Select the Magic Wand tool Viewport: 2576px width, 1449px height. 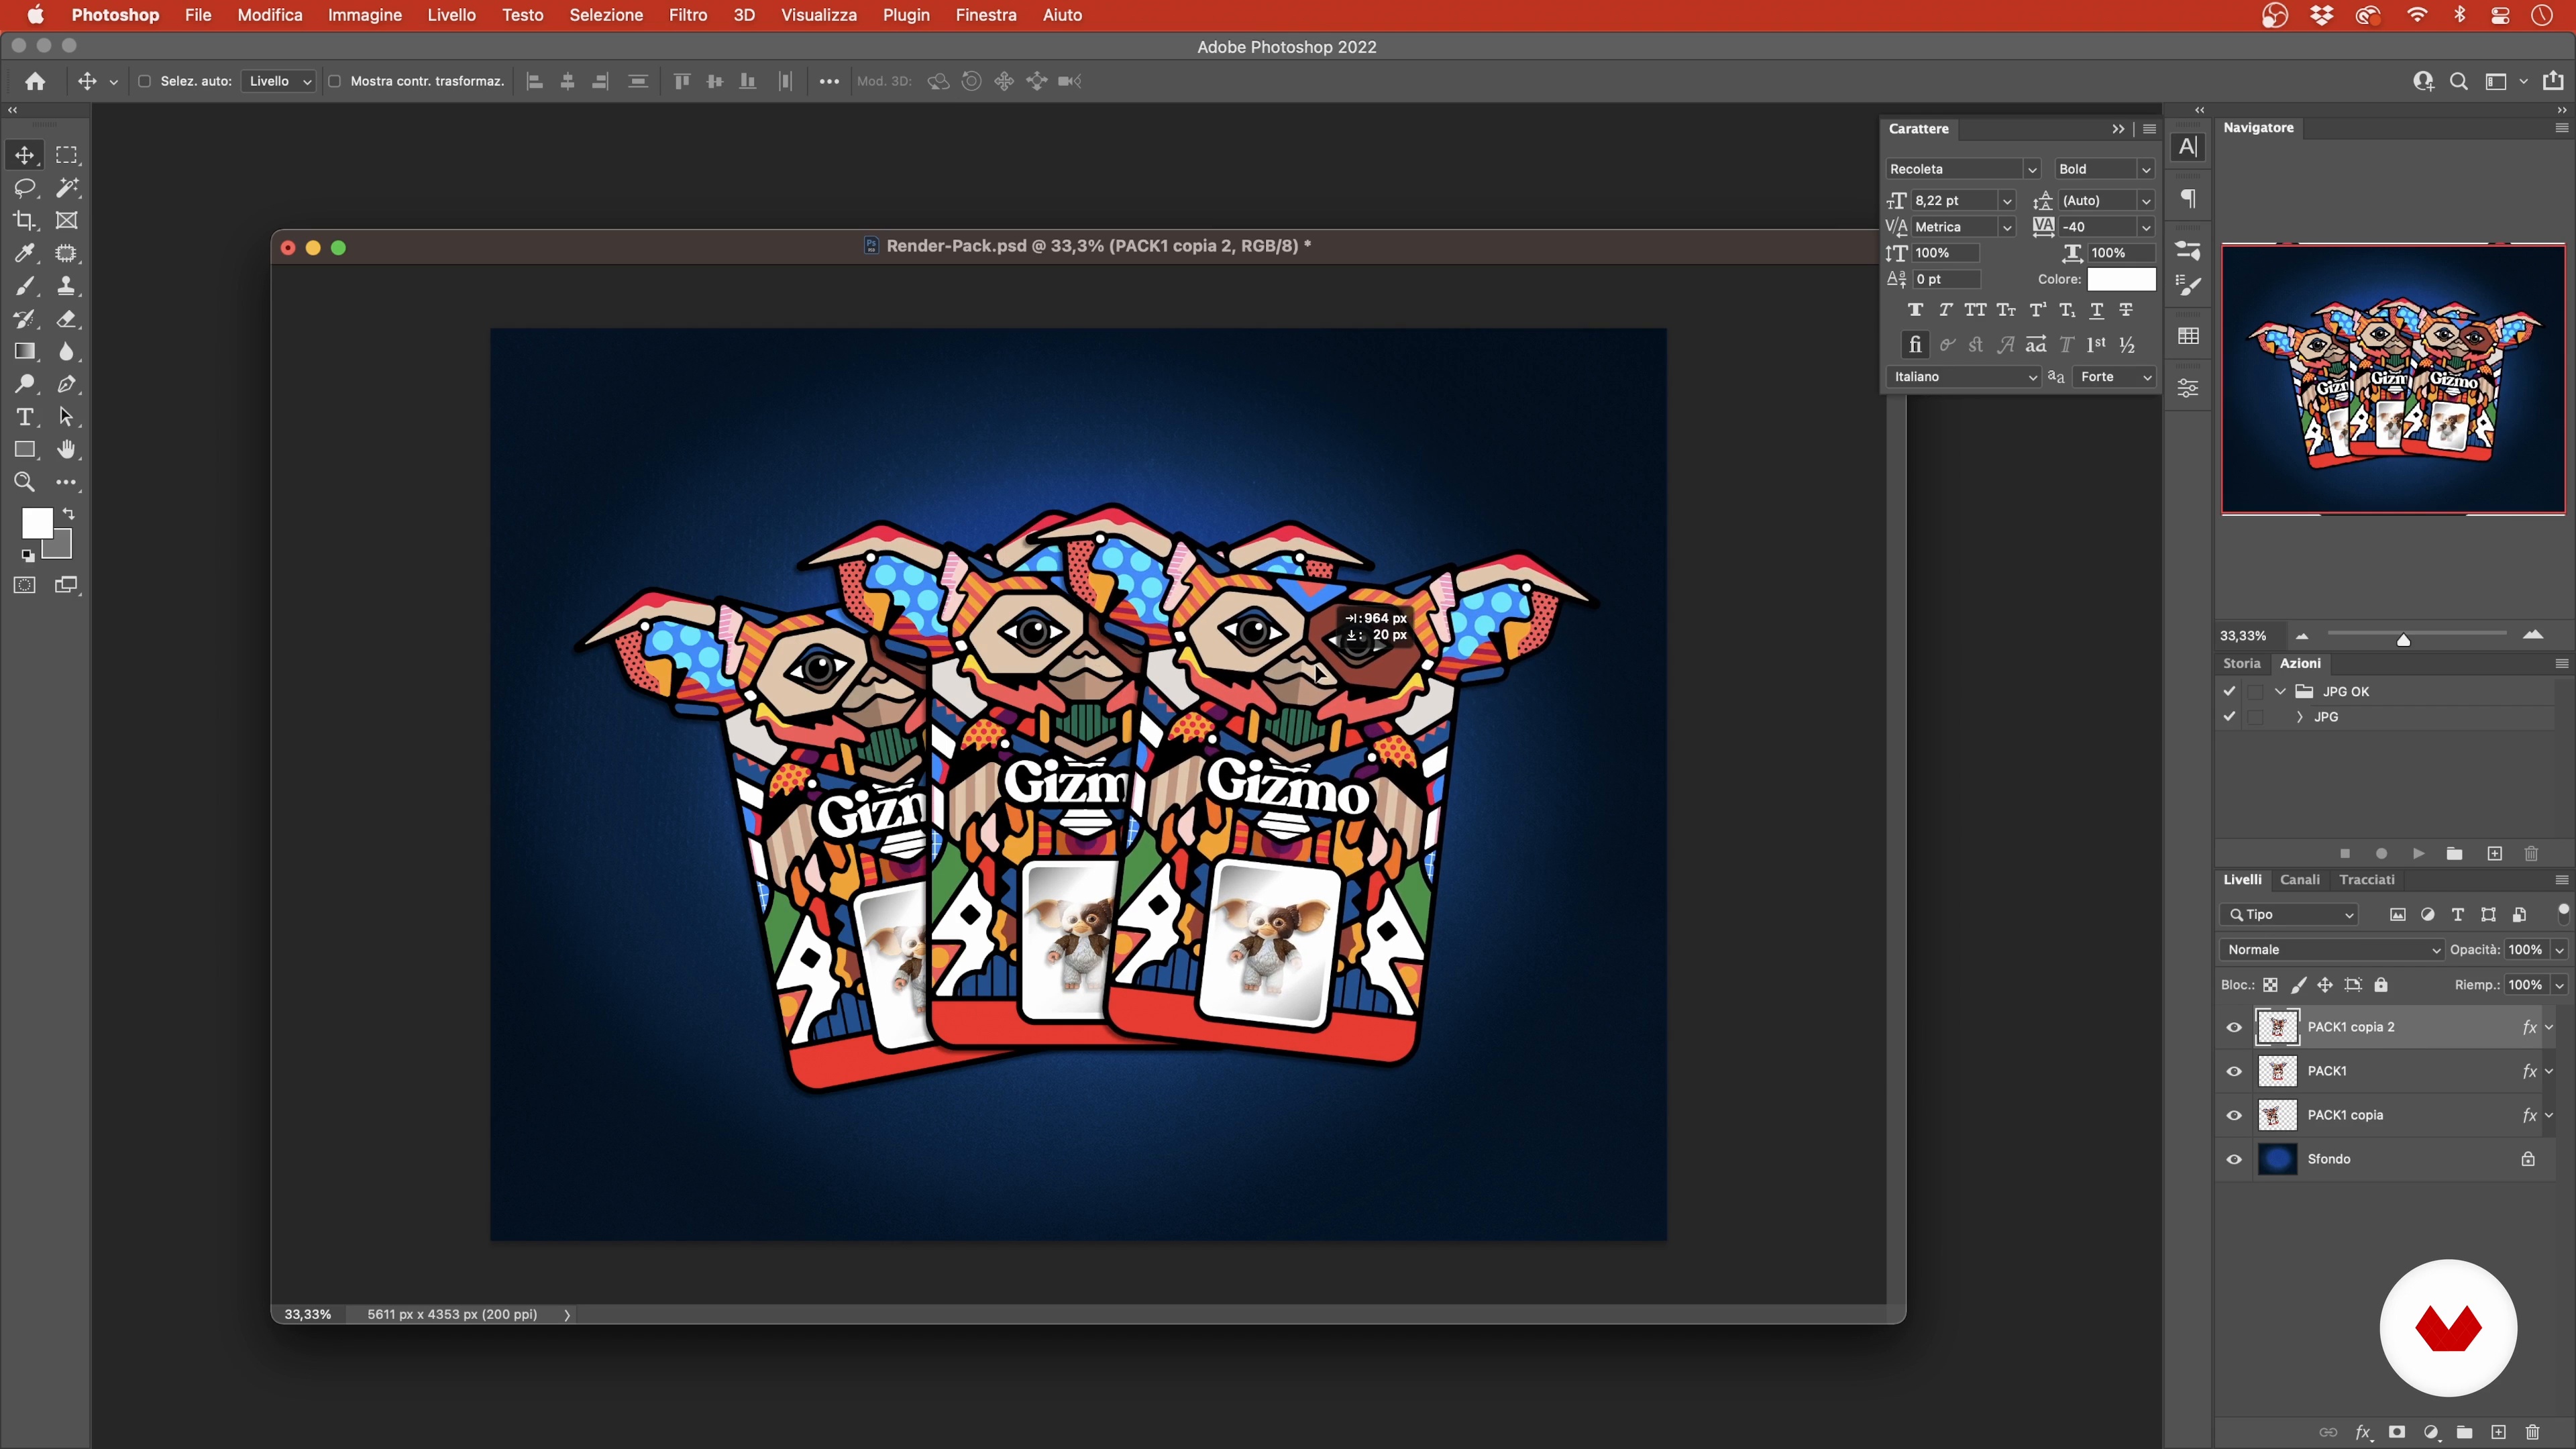(x=67, y=188)
